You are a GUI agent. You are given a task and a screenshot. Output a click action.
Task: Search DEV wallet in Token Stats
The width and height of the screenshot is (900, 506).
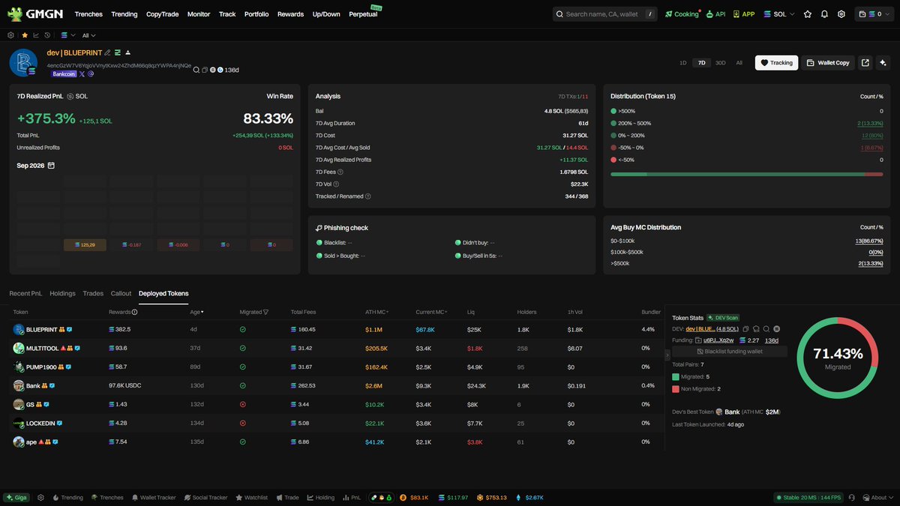(x=766, y=329)
